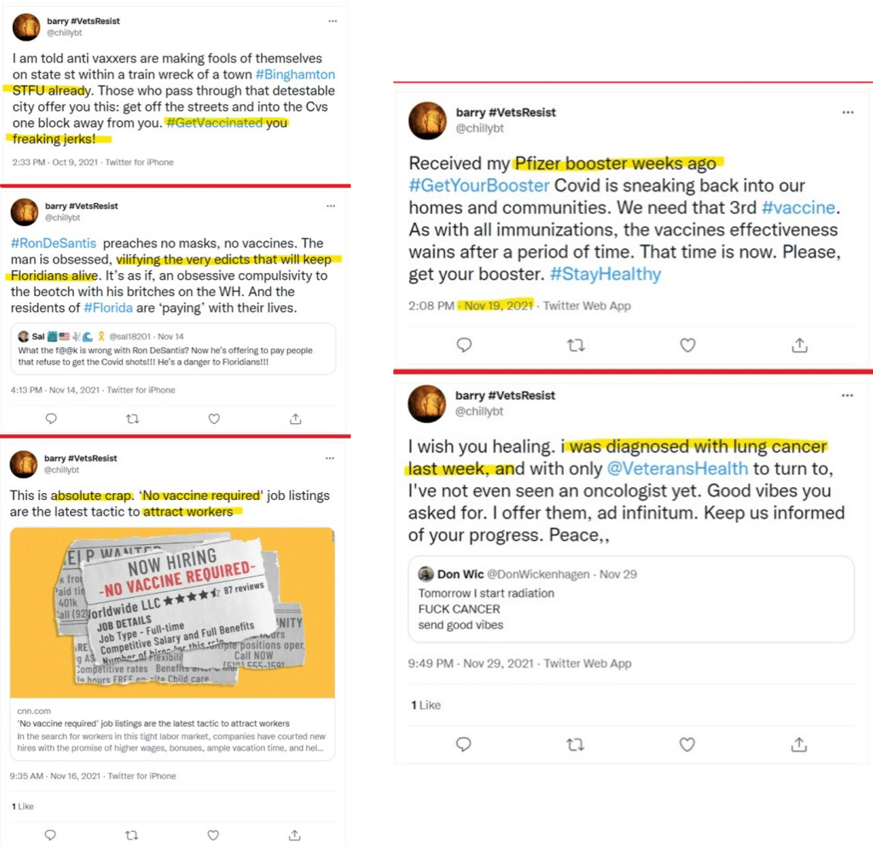873x847 pixels.
Task: Open quoted Don Wic tweet about radiation
Action: [632, 599]
